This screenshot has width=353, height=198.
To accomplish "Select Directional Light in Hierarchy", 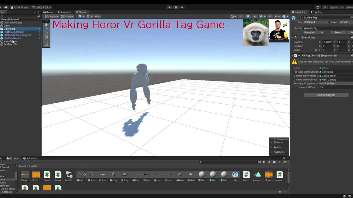I will (13, 23).
